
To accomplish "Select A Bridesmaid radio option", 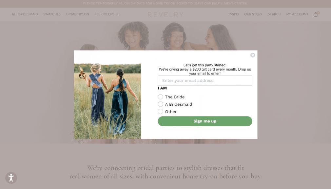I will [161, 104].
